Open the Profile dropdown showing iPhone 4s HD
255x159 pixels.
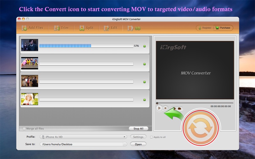coord(83,137)
